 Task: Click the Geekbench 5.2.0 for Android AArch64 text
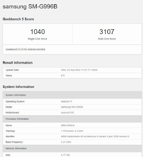(x=25, y=49)
